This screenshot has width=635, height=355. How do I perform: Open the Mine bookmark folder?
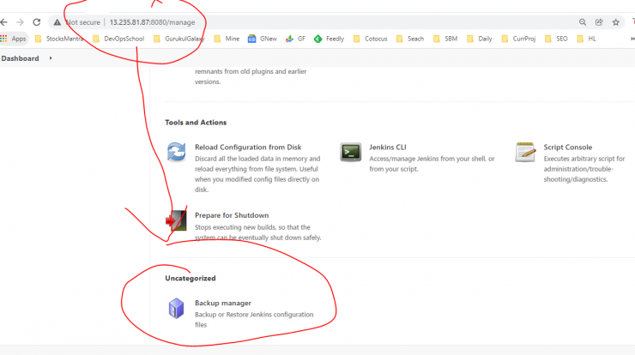point(227,39)
